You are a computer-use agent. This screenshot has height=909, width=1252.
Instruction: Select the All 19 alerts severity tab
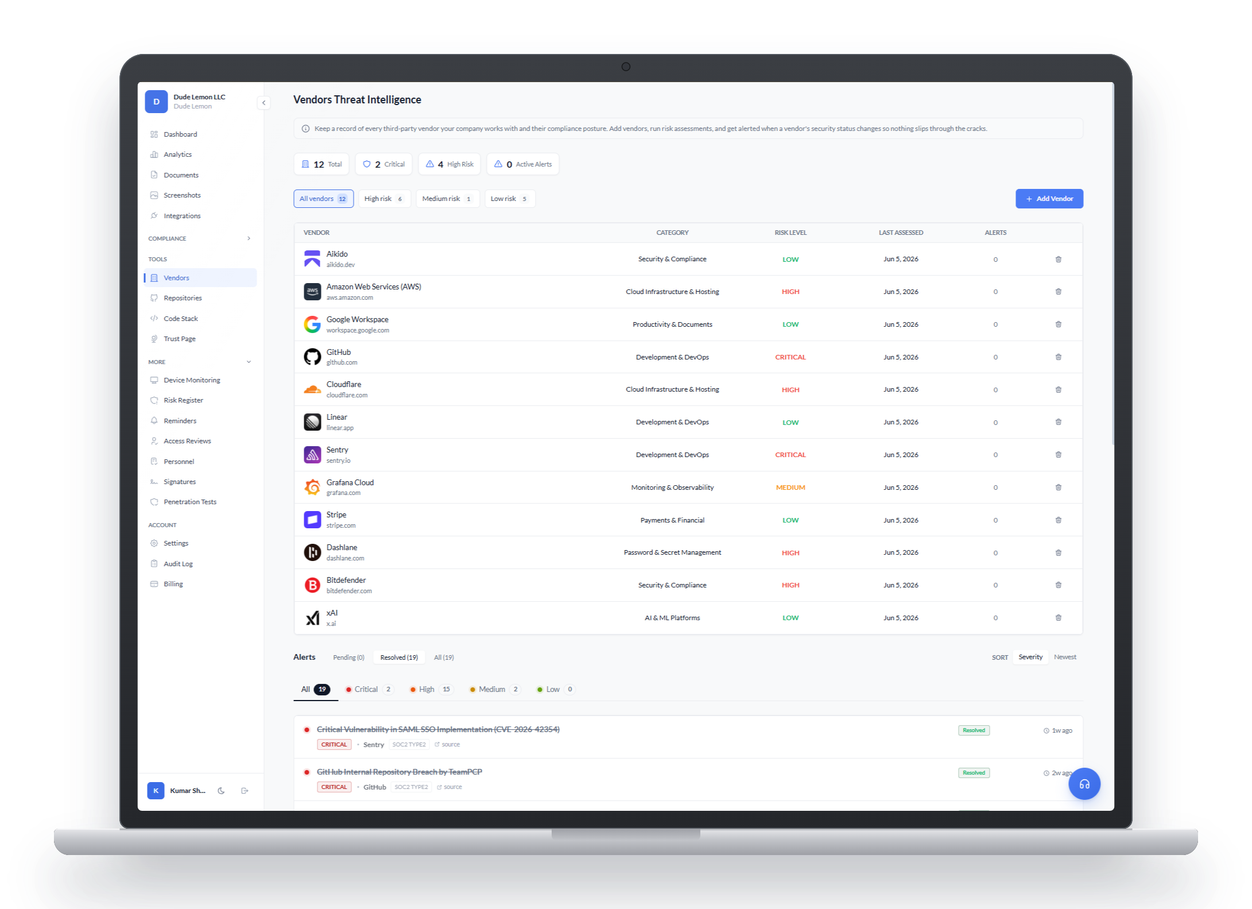[x=315, y=689]
